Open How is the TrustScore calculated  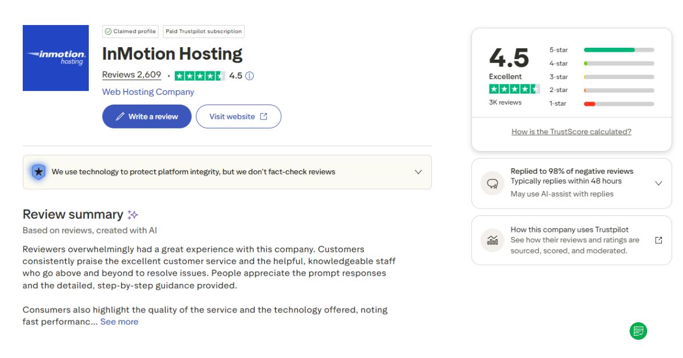pos(571,131)
